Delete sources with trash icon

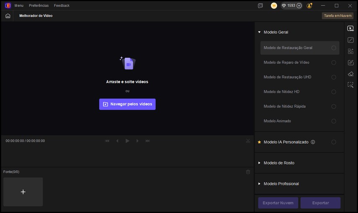tap(248, 172)
